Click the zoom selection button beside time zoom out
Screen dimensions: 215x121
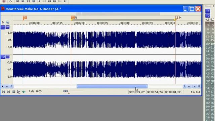(x=199, y=86)
